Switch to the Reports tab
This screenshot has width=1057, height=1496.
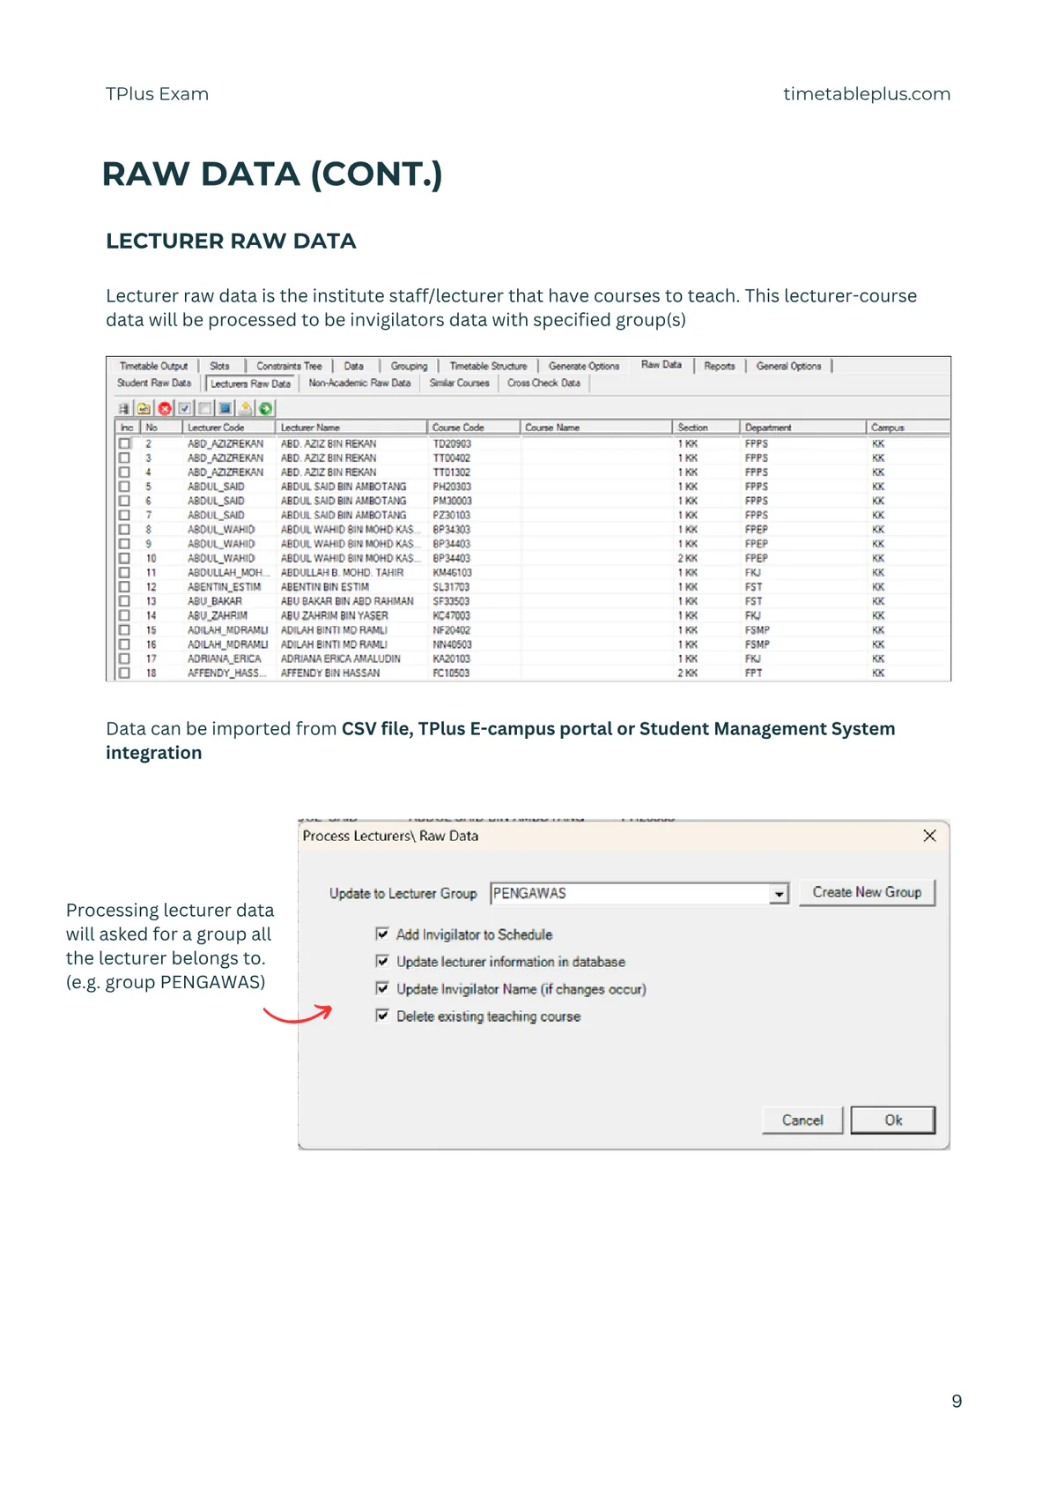720,366
